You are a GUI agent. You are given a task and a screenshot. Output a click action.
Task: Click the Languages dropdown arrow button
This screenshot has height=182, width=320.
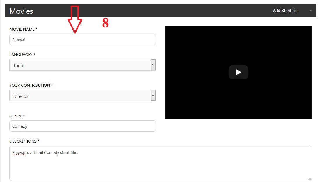click(153, 65)
